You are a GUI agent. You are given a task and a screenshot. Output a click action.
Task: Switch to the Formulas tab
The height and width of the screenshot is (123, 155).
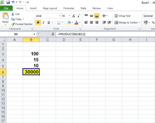pyautogui.click(x=69, y=8)
